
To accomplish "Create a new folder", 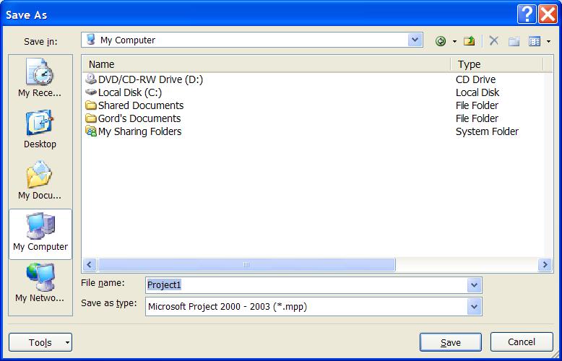I will (514, 41).
